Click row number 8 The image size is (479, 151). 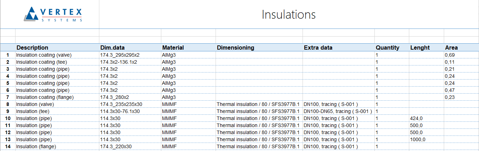tap(8, 104)
